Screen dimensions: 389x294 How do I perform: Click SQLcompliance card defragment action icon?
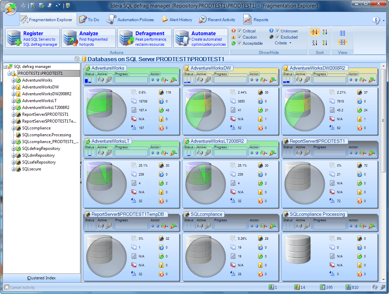[x=273, y=226]
